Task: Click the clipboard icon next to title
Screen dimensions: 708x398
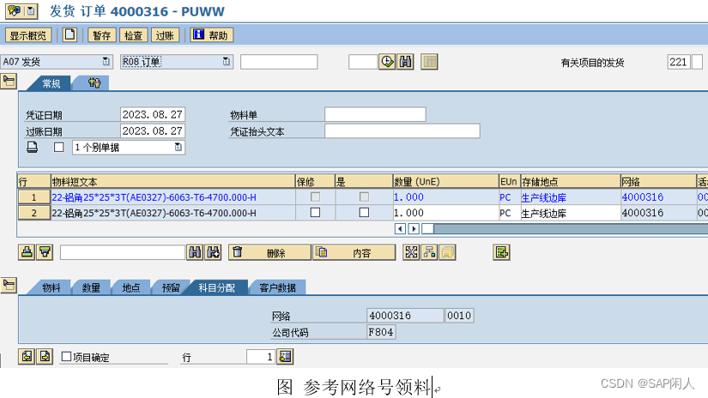Action: (31, 11)
